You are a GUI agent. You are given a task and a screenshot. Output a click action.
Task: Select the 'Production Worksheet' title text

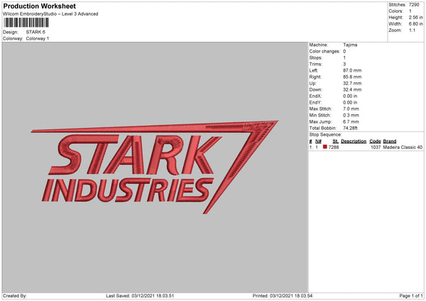click(x=39, y=6)
